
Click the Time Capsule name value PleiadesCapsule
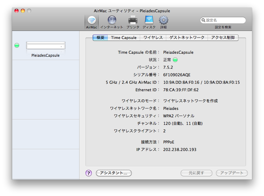click(x=178, y=52)
